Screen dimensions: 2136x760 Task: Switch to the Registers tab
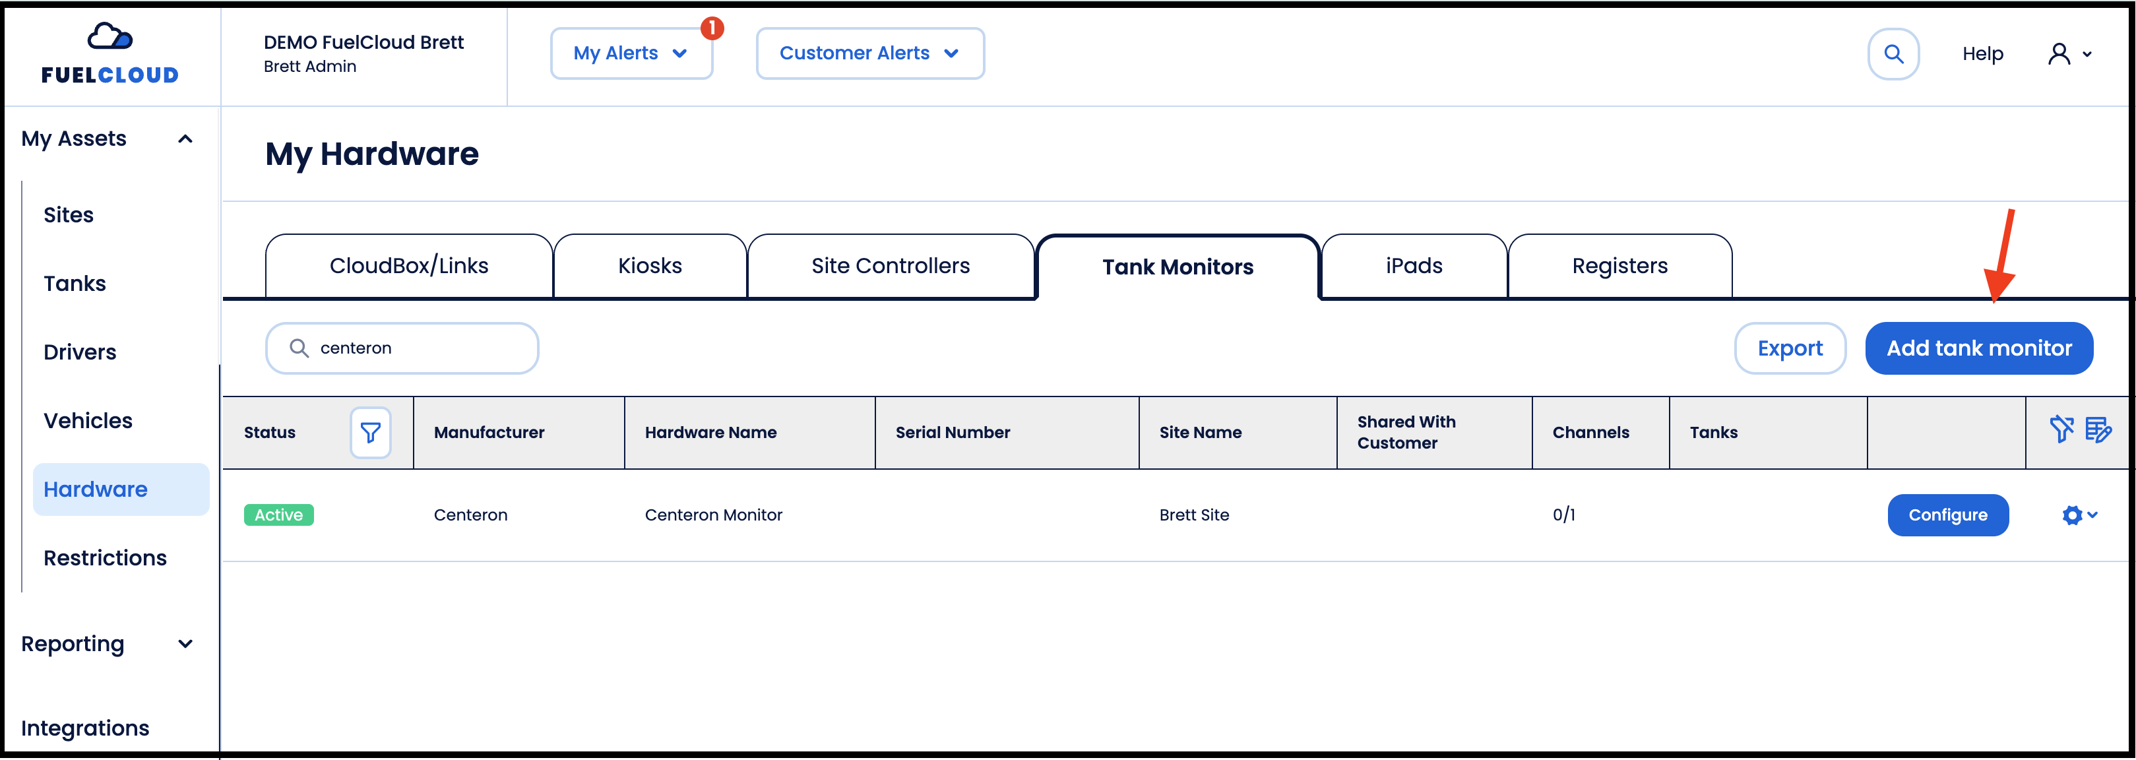(x=1619, y=265)
